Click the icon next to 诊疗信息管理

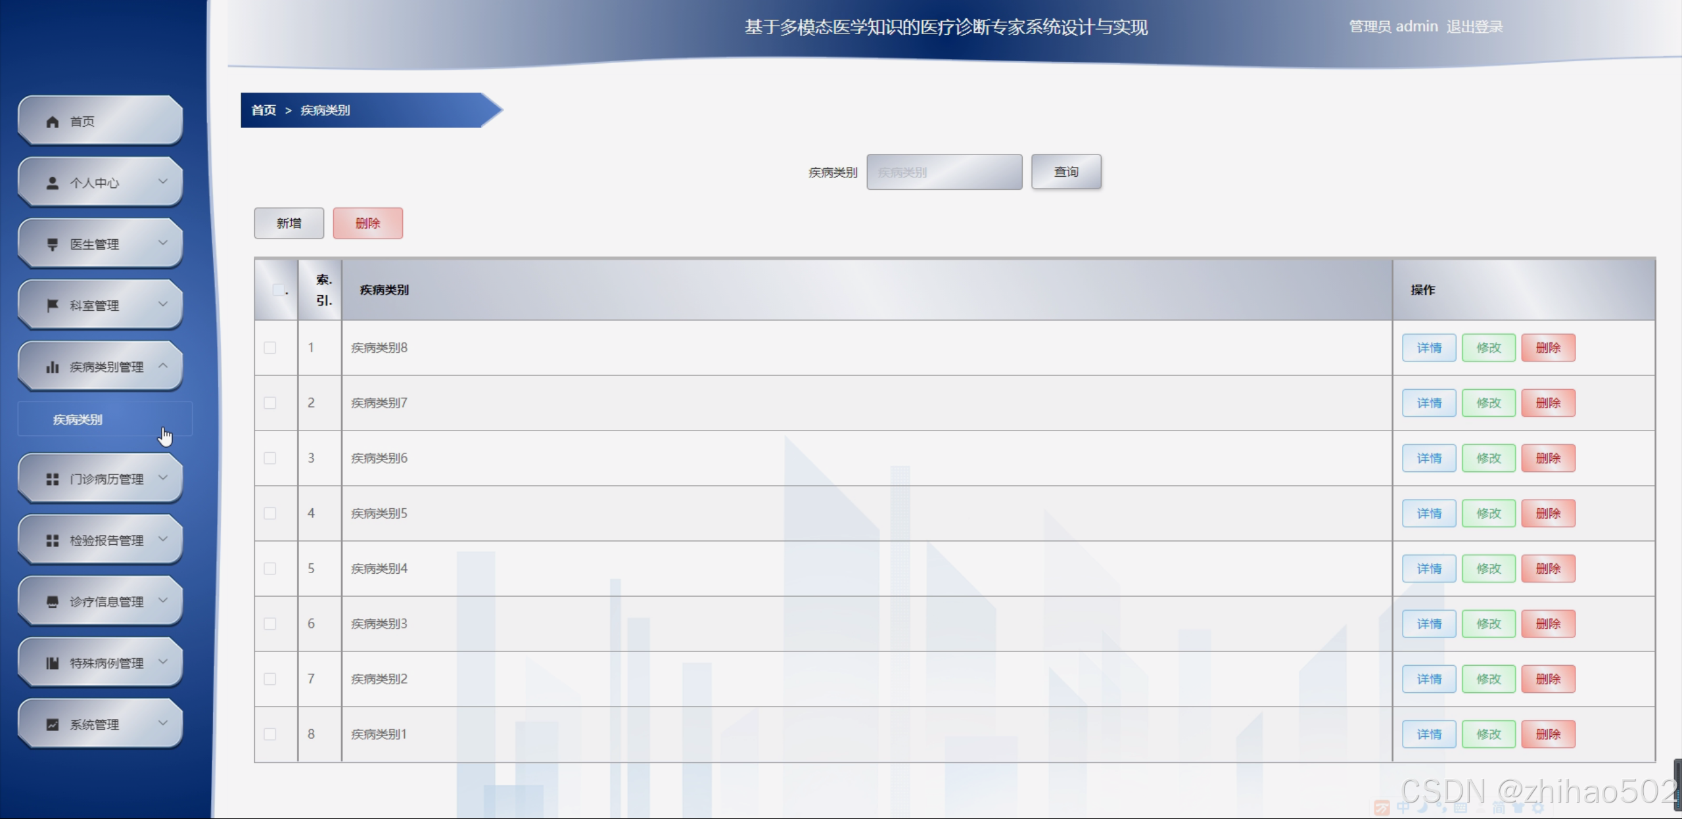(53, 601)
